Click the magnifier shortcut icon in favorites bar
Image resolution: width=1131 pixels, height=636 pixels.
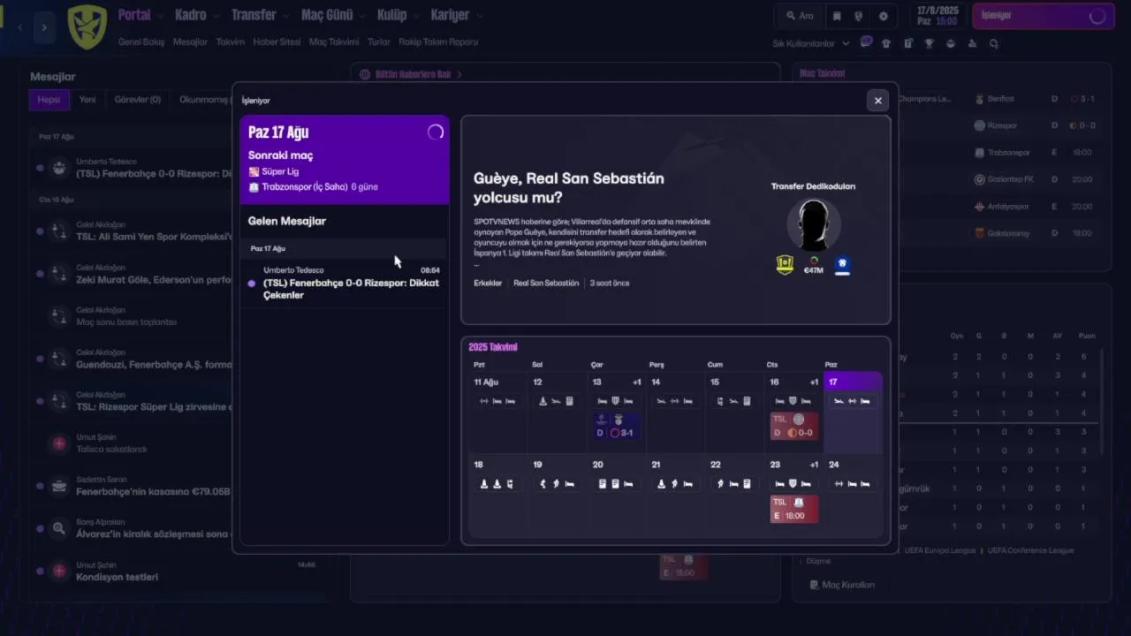[994, 43]
